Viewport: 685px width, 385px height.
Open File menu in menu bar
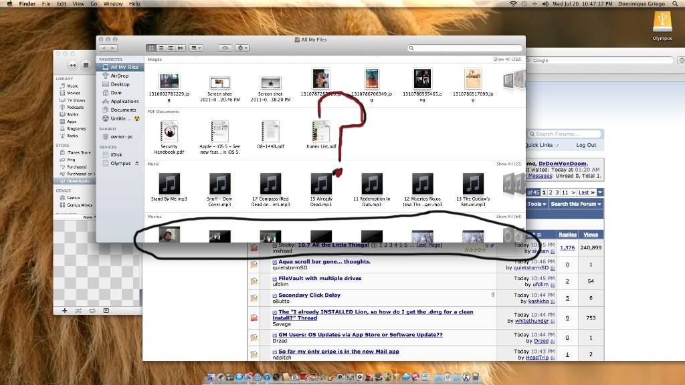point(46,3)
